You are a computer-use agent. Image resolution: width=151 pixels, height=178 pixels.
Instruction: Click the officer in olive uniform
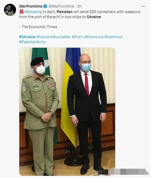click(40, 116)
